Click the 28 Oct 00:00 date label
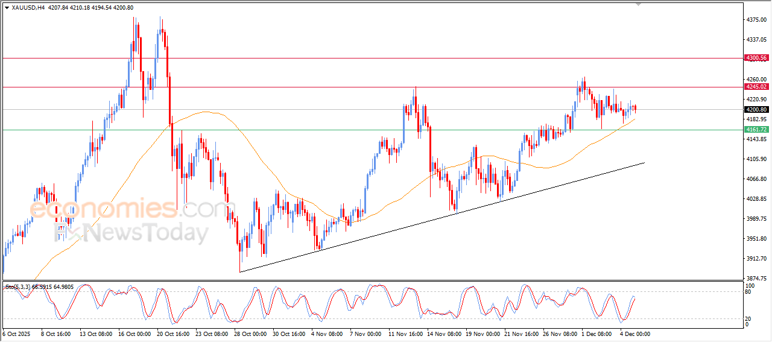 (250, 333)
